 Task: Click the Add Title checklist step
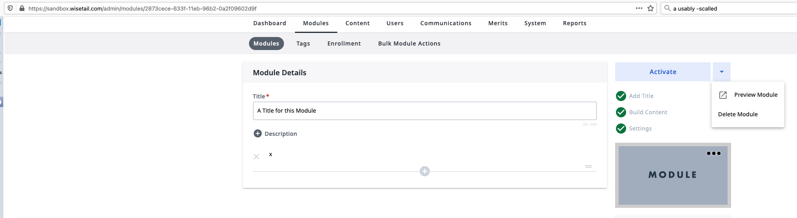(x=641, y=96)
